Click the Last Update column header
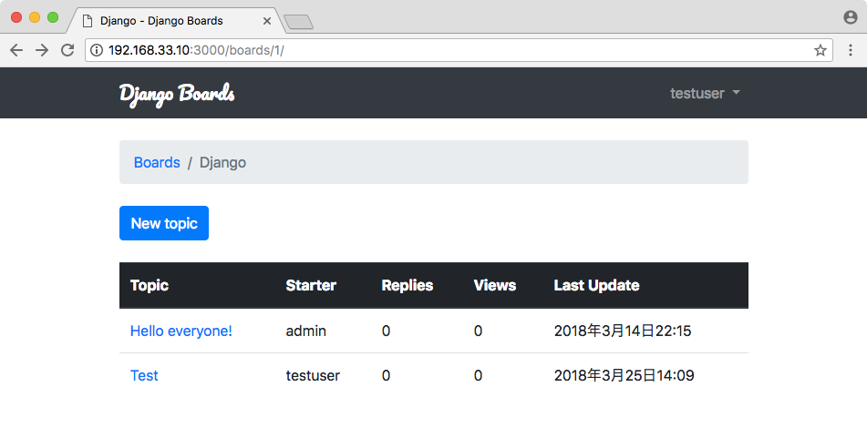Viewport: 867px width, 428px height. pos(596,285)
